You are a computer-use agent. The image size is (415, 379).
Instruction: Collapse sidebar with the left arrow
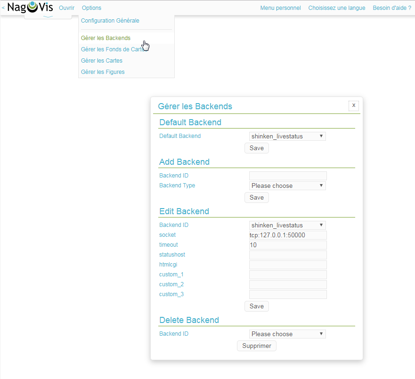(x=3, y=8)
